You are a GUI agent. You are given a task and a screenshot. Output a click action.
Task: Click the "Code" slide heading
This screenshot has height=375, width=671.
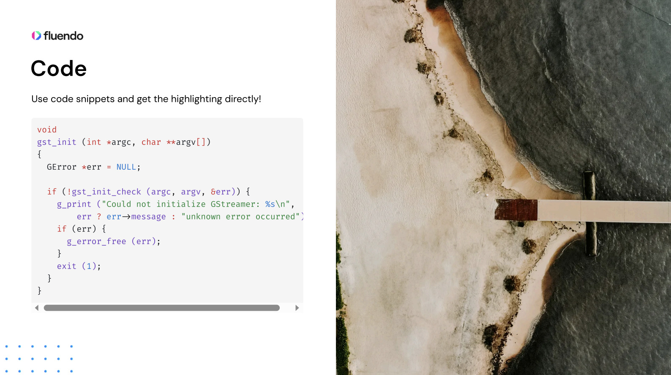[x=59, y=68]
